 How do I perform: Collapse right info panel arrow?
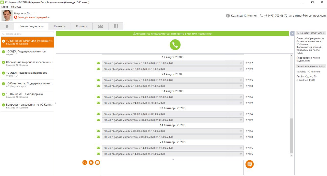coord(292,34)
